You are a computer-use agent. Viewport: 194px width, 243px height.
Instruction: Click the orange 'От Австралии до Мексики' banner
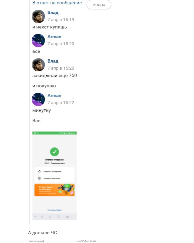tap(55, 190)
